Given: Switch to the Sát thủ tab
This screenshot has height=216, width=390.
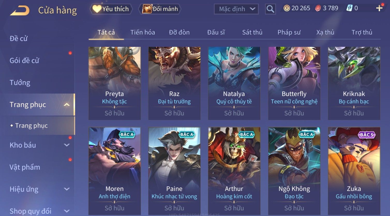Looking at the screenshot, I should (x=252, y=32).
